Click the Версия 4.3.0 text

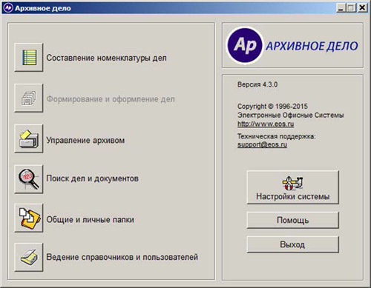pyautogui.click(x=257, y=84)
